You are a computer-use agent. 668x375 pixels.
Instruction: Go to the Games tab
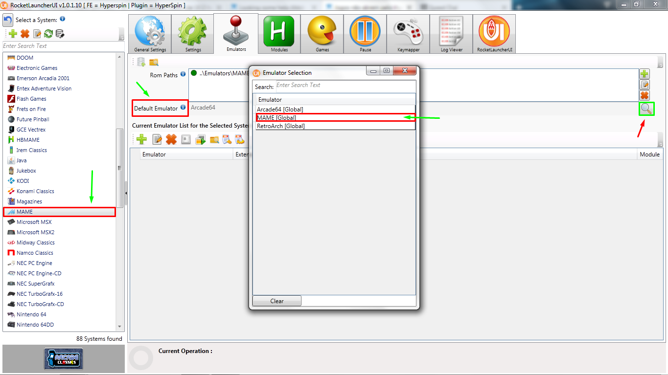[322, 34]
